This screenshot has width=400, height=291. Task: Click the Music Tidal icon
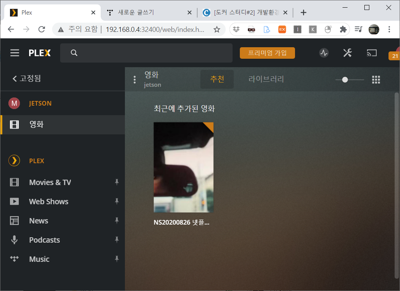pyautogui.click(x=14, y=259)
